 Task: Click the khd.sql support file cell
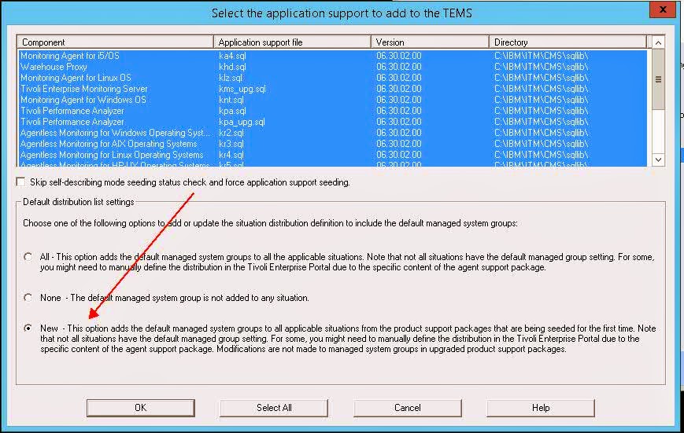pos(232,67)
